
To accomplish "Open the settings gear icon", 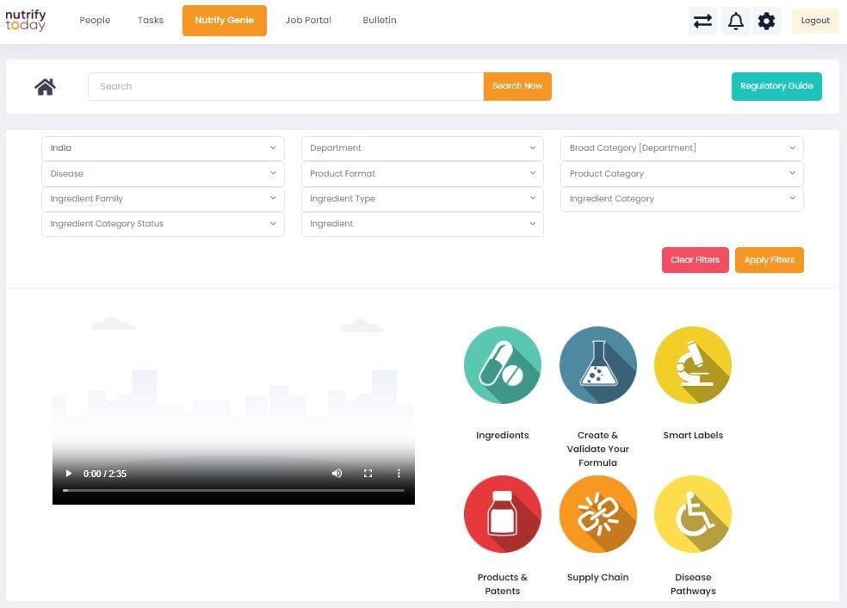I will (766, 21).
